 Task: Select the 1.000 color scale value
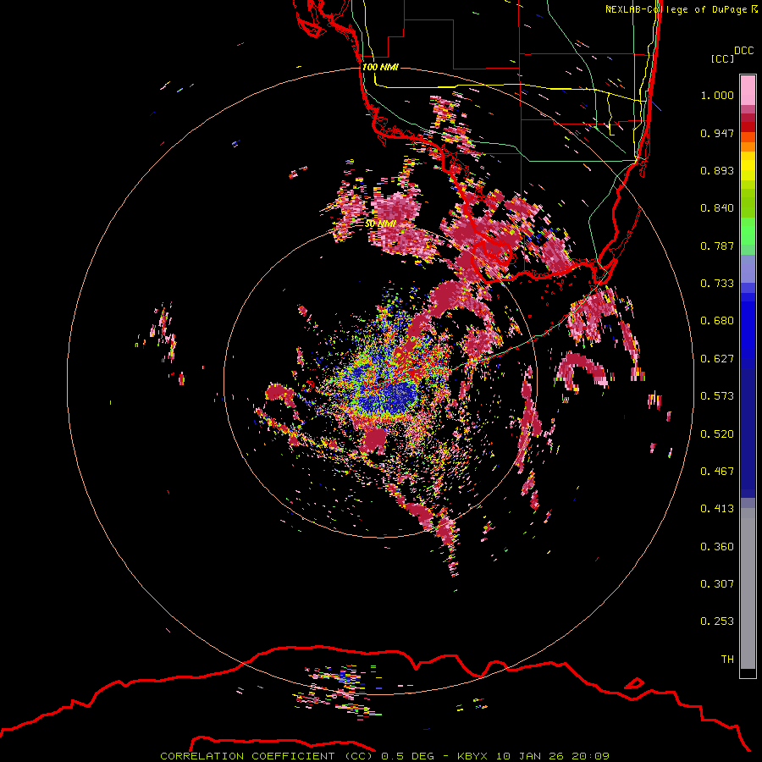click(717, 95)
